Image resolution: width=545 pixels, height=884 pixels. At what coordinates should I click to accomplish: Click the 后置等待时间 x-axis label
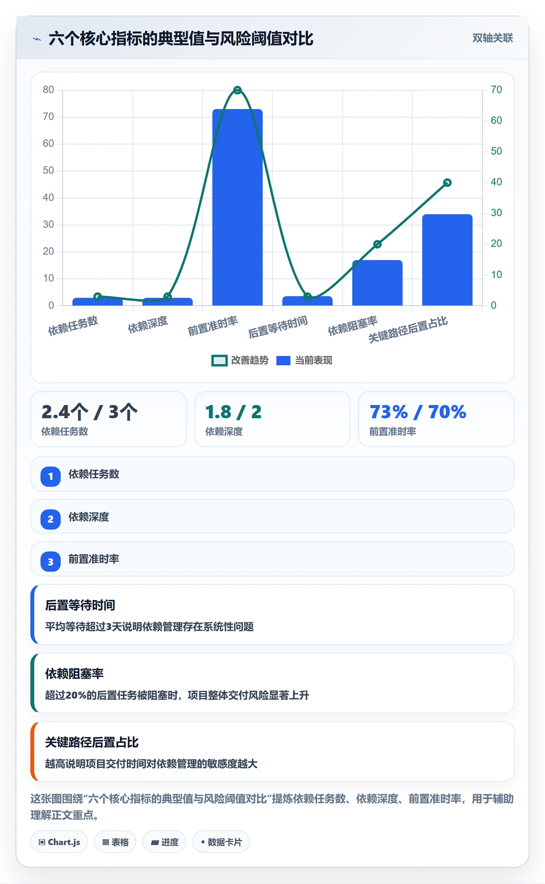278,327
